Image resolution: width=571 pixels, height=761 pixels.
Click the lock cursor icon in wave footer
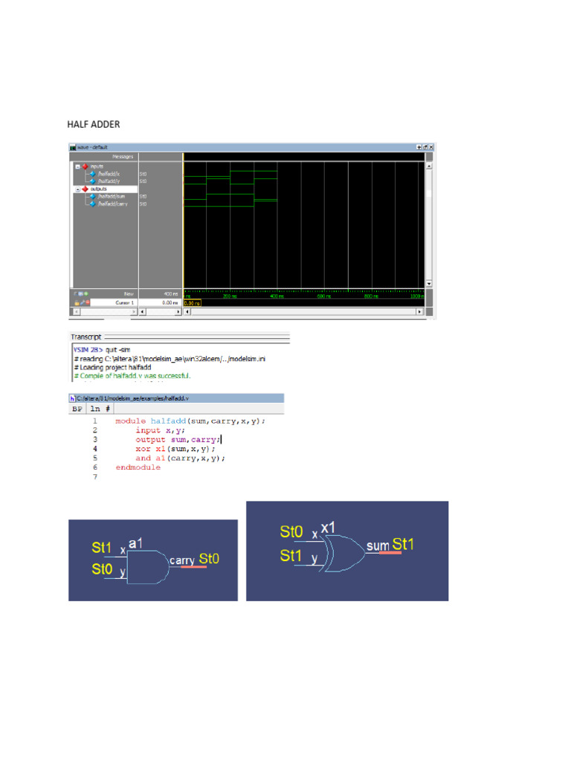tap(77, 302)
